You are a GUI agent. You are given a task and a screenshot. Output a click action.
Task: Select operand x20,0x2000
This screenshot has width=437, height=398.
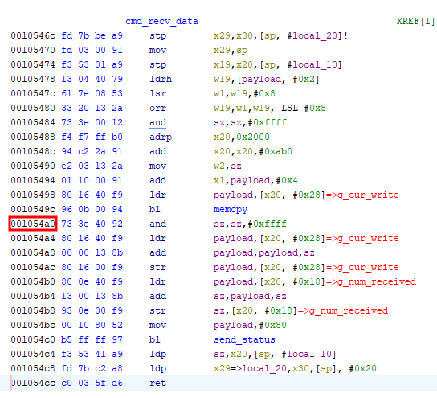242,137
